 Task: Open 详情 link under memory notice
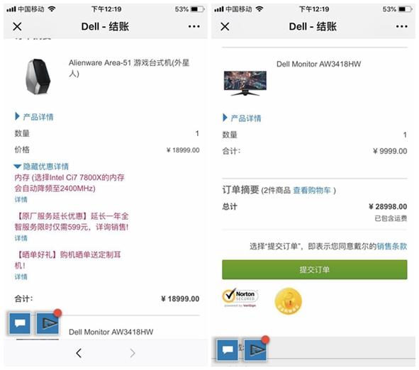(x=21, y=200)
